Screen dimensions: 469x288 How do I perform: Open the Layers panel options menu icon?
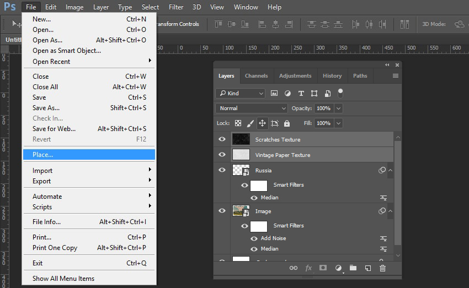(395, 76)
